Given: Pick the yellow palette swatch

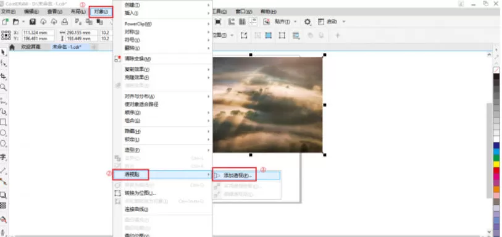Looking at the screenshot, I should tap(496, 164).
